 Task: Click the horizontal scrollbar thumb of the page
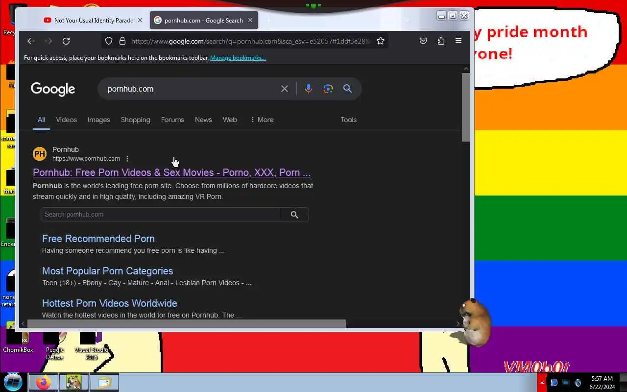[x=186, y=323]
